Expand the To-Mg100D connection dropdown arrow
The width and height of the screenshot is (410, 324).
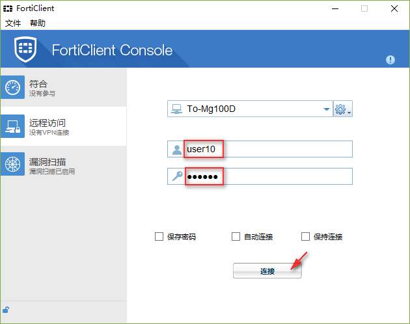pos(326,109)
